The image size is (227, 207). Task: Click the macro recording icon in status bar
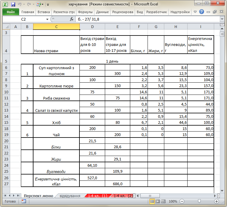tap(24, 201)
